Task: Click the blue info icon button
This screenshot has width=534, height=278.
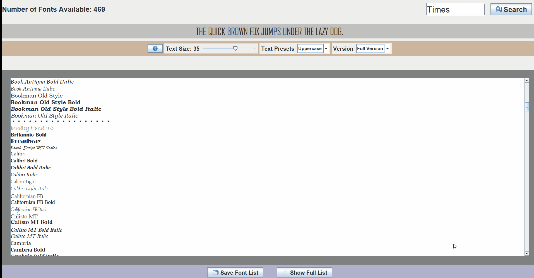Action: [x=155, y=48]
